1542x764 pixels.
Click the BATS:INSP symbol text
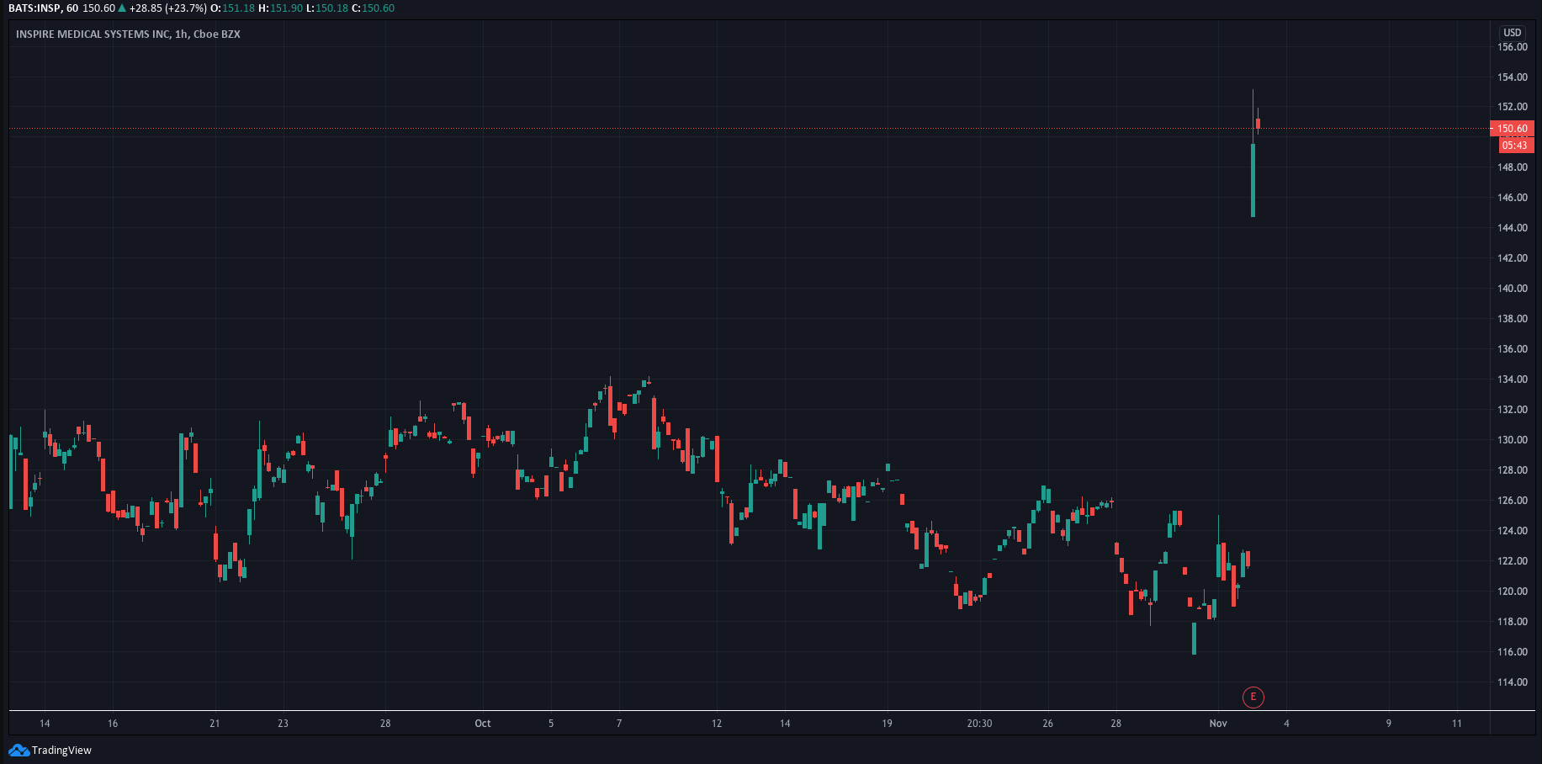(34, 8)
